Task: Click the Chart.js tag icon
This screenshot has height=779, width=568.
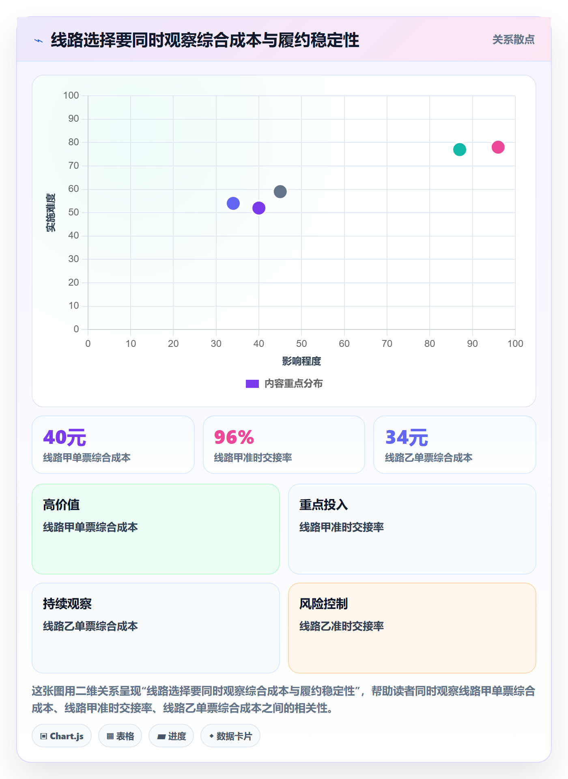Action: 44,736
